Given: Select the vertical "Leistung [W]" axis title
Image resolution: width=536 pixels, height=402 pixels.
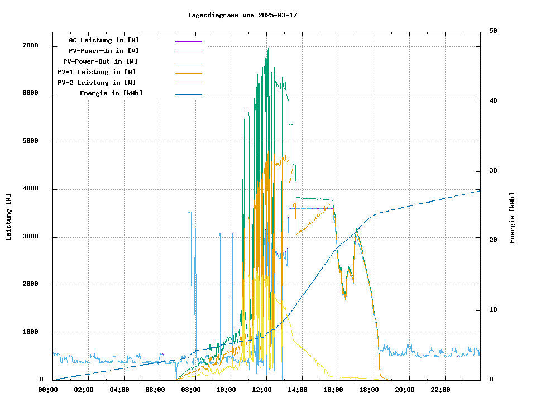Looking at the screenshot, I should pyautogui.click(x=9, y=217).
